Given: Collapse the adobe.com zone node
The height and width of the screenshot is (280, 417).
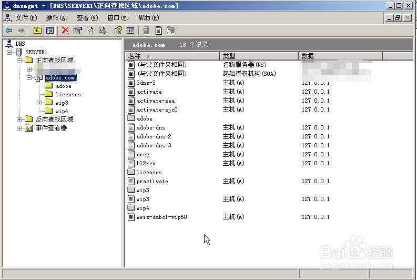Looking at the screenshot, I should (29, 78).
